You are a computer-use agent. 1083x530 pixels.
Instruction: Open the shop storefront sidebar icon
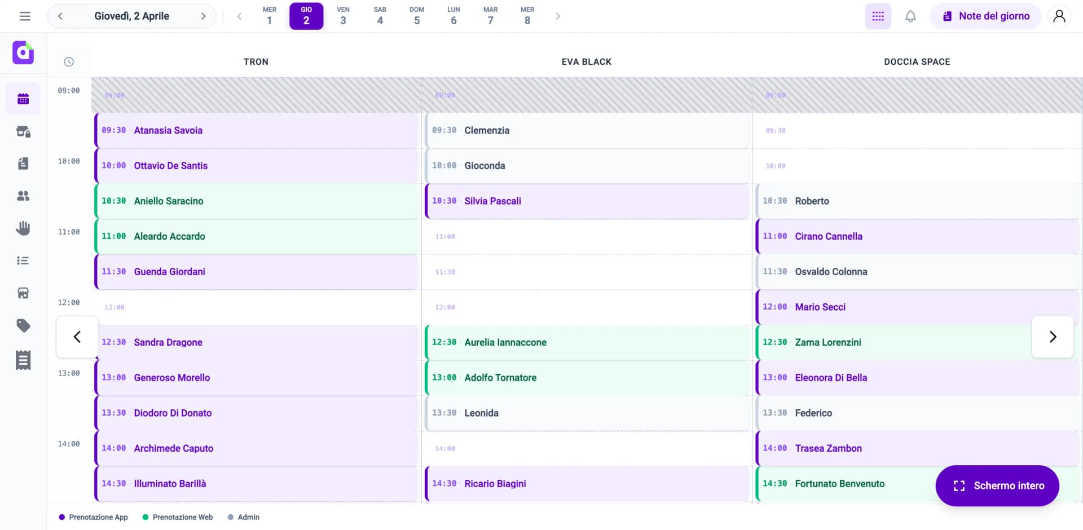point(23,293)
